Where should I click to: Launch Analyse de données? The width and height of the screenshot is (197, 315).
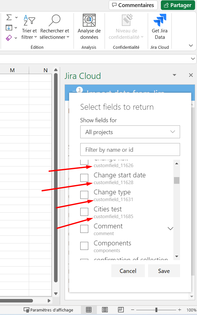(89, 27)
